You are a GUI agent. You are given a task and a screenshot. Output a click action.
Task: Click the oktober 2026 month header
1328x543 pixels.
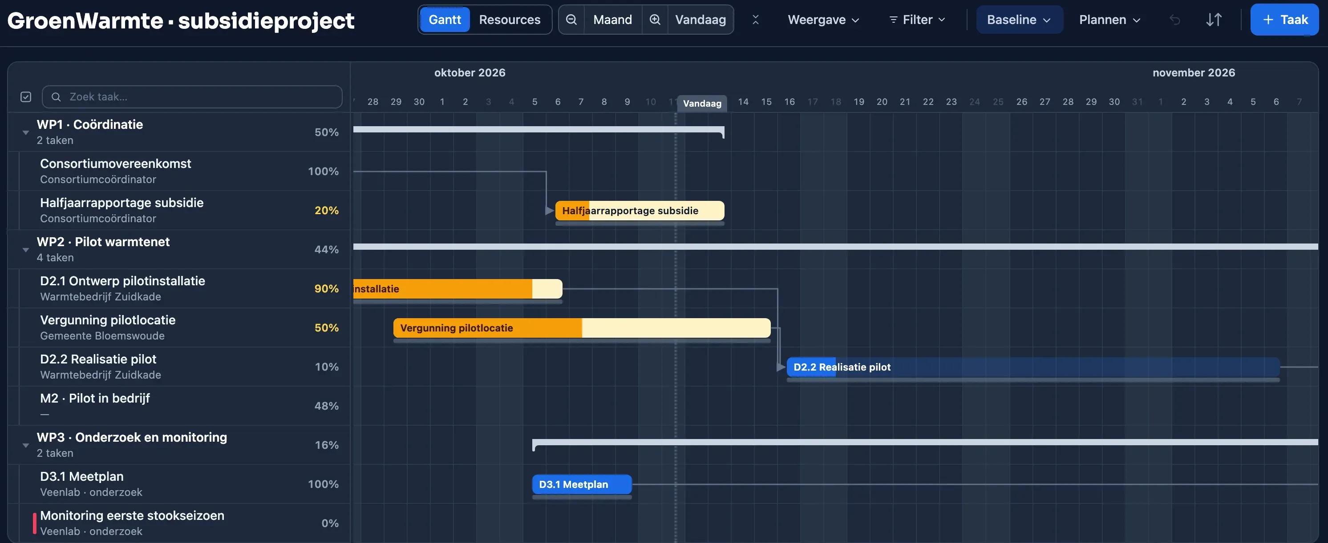(x=470, y=72)
